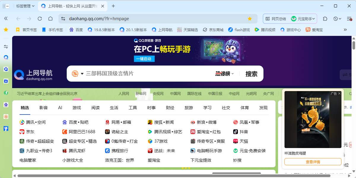Switch to the 财经 tab
This screenshot has width=356, height=178.
pyautogui.click(x=170, y=108)
